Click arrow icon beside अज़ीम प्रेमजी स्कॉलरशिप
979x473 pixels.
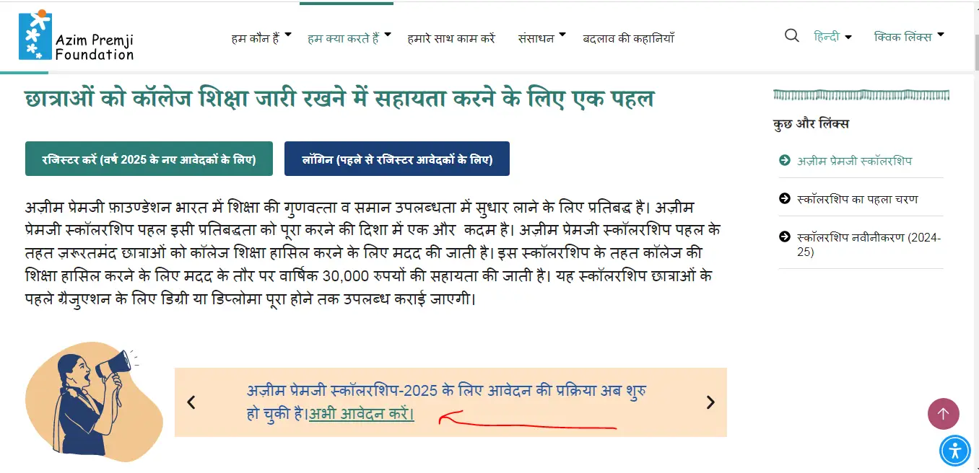click(785, 160)
